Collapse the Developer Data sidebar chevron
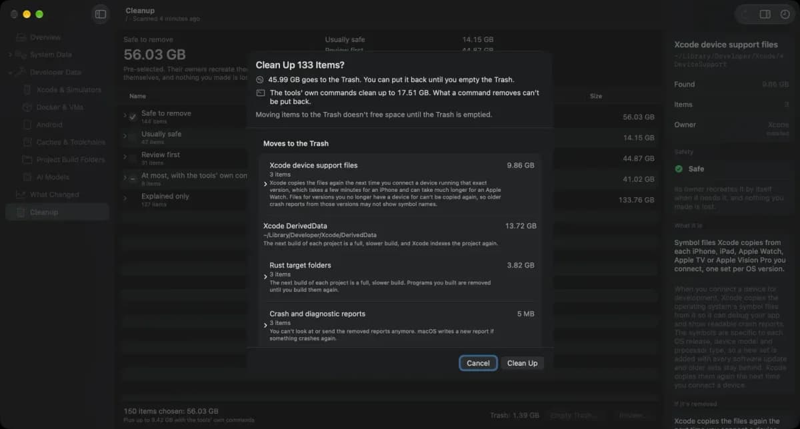This screenshot has width=800, height=429. (11, 72)
